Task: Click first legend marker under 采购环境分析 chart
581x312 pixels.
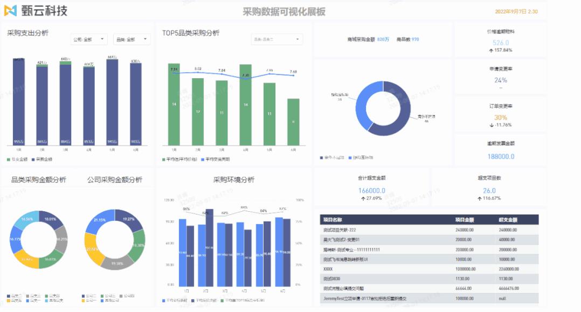Action: pos(164,300)
